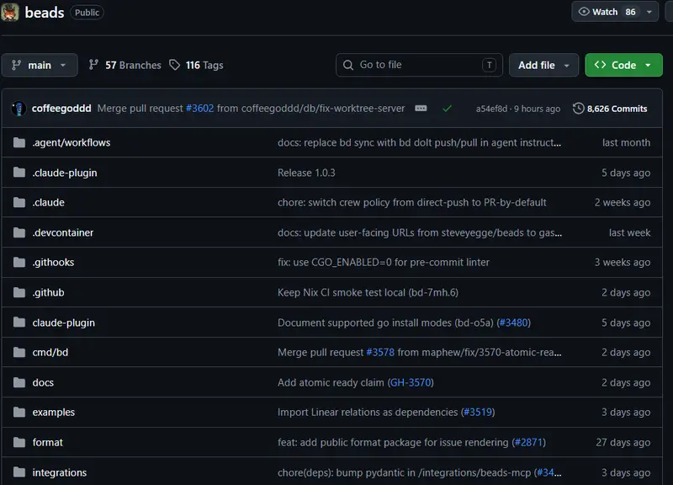View the 57 Branches list

pos(125,65)
